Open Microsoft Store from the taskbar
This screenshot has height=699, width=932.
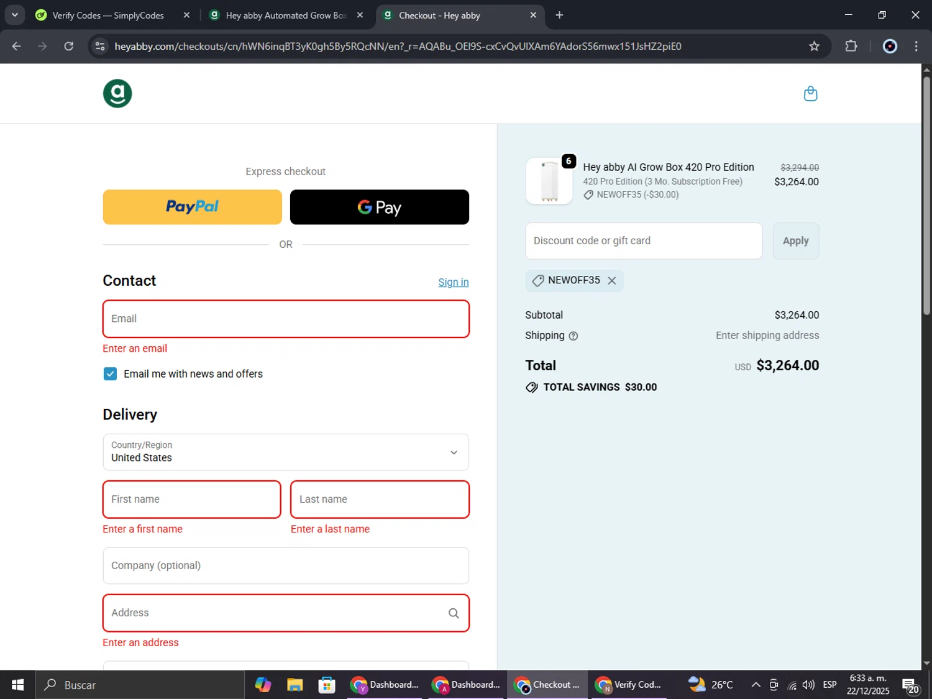click(x=327, y=685)
